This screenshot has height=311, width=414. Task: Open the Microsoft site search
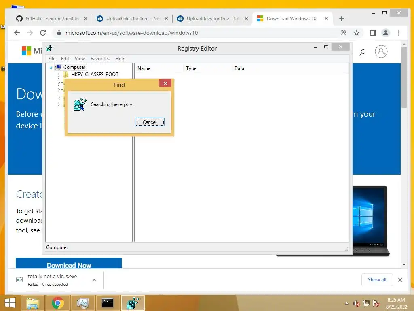pyautogui.click(x=362, y=52)
